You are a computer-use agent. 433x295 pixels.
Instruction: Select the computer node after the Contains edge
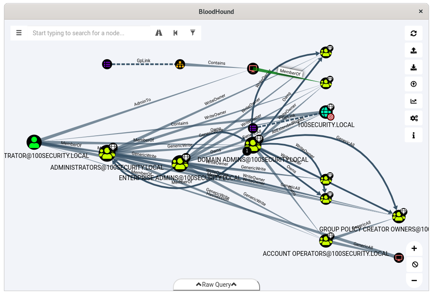[253, 69]
